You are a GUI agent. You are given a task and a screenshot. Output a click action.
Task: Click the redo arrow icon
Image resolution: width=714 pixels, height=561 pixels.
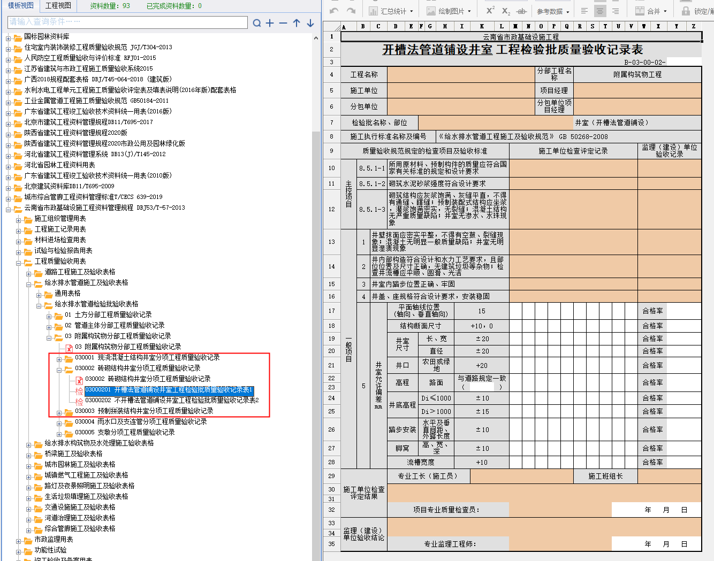click(351, 11)
